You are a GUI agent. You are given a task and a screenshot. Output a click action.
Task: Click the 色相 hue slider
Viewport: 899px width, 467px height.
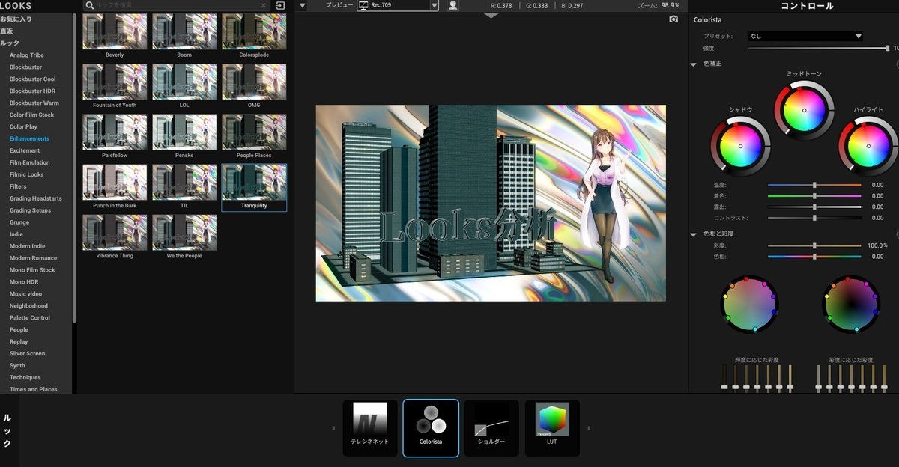click(814, 257)
